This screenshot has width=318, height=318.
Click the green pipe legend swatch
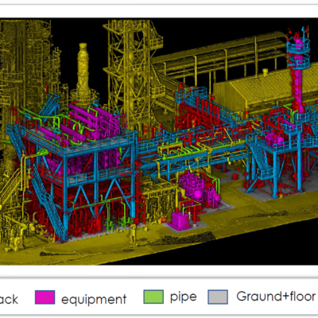(x=153, y=297)
